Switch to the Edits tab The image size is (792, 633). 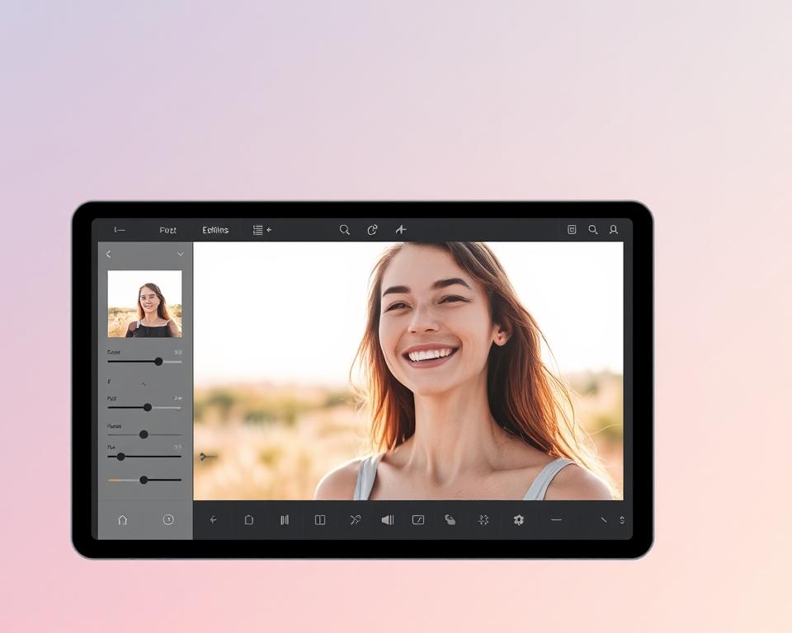(214, 230)
